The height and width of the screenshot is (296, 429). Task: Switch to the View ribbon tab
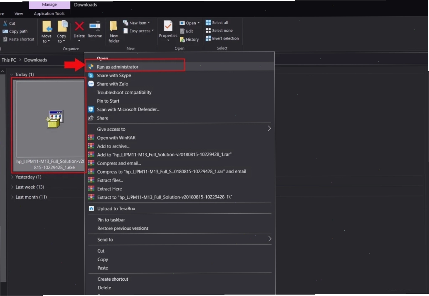coord(19,14)
